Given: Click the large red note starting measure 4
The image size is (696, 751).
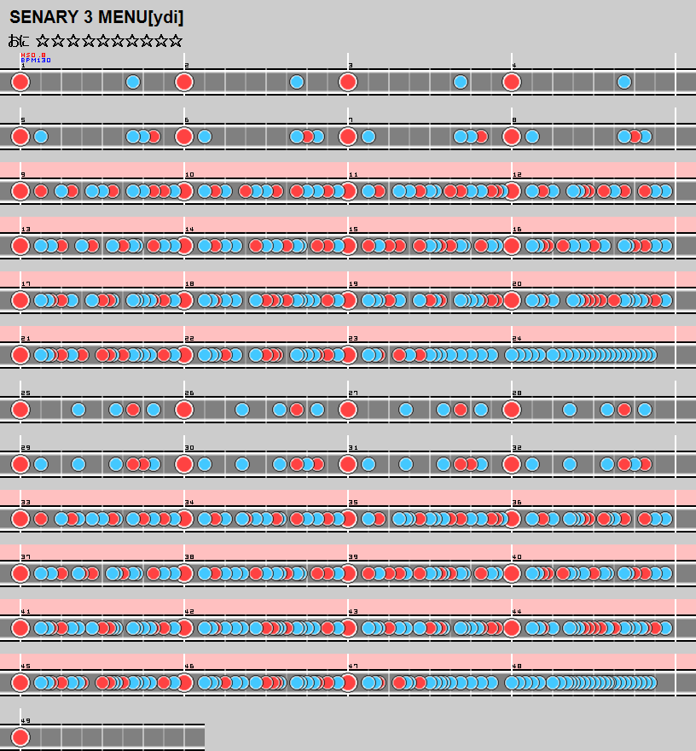Looking at the screenshot, I should tap(511, 82).
